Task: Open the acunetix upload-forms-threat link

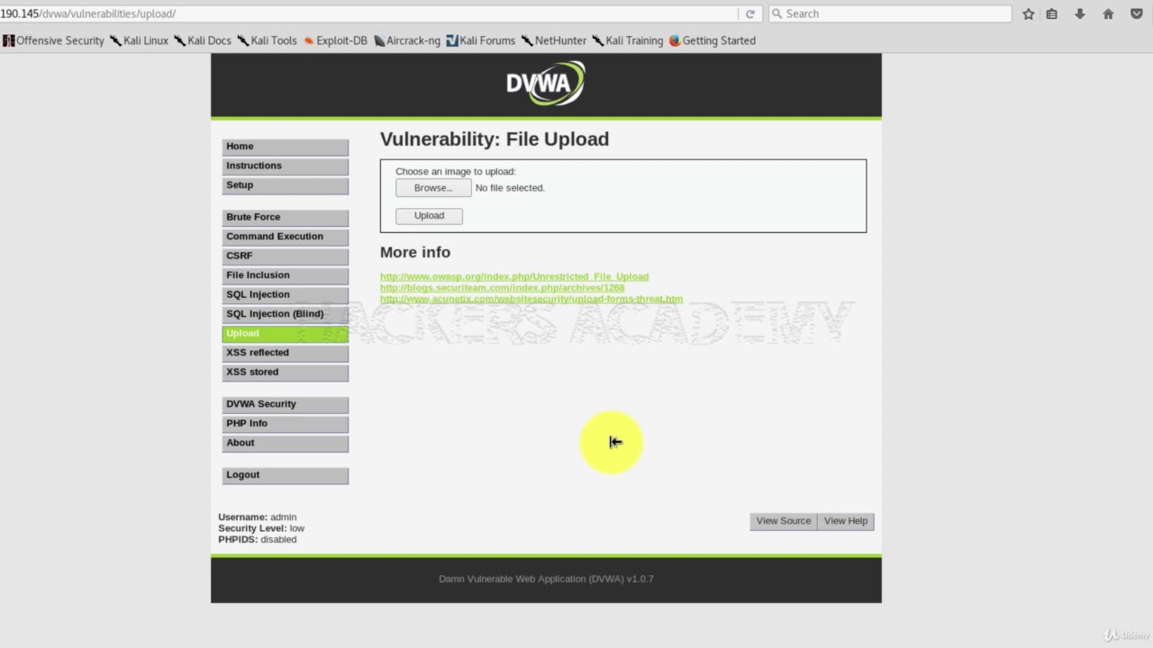Action: [x=531, y=299]
